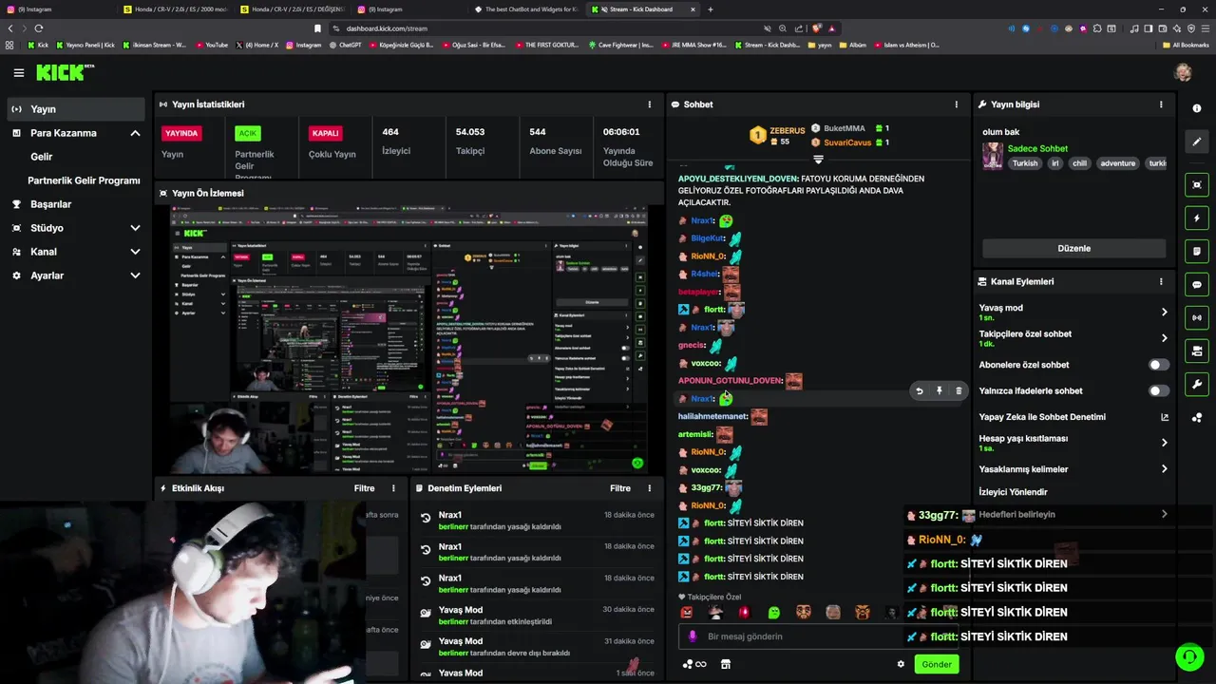Click the info icon in right sidebar

1197,108
